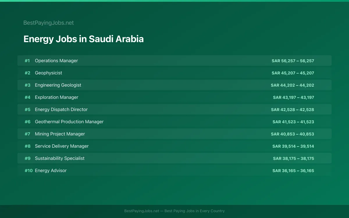Click the BestPayingJobs.net header text

click(x=49, y=23)
